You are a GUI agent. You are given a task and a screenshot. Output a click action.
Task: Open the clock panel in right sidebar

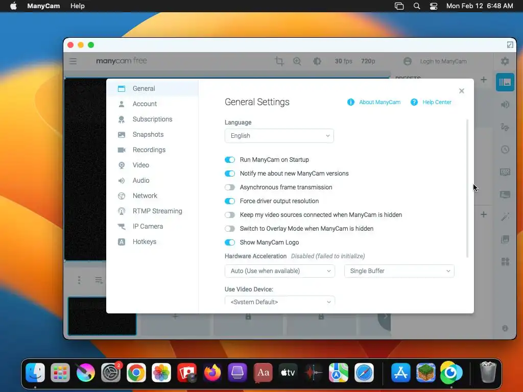pyautogui.click(x=505, y=150)
